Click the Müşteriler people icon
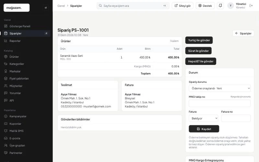Screen dimensions: 259x162 pyautogui.click(x=6, y=86)
